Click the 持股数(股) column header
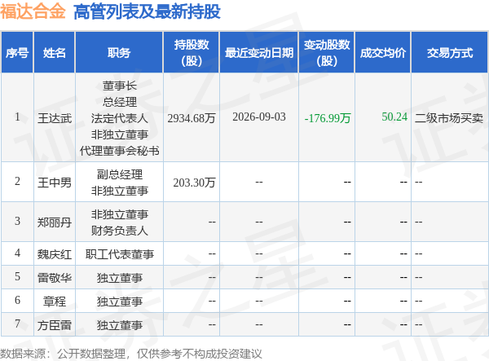 (192, 53)
